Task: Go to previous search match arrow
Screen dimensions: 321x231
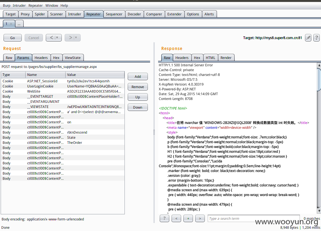Action: 176,218
